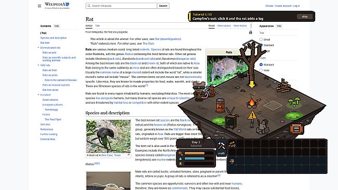Click the magnifier icon in search box
Image resolution: width=338 pixels, height=190 pixels.
tap(89, 6)
